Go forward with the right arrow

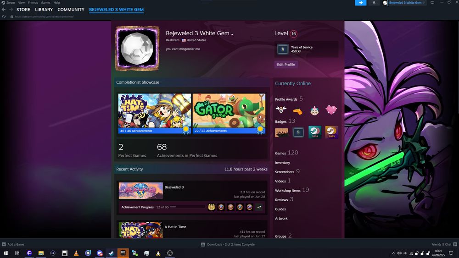tap(11, 10)
